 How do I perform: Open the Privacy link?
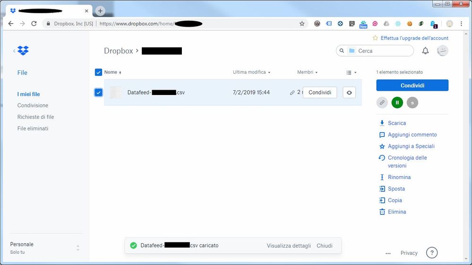[409, 253]
